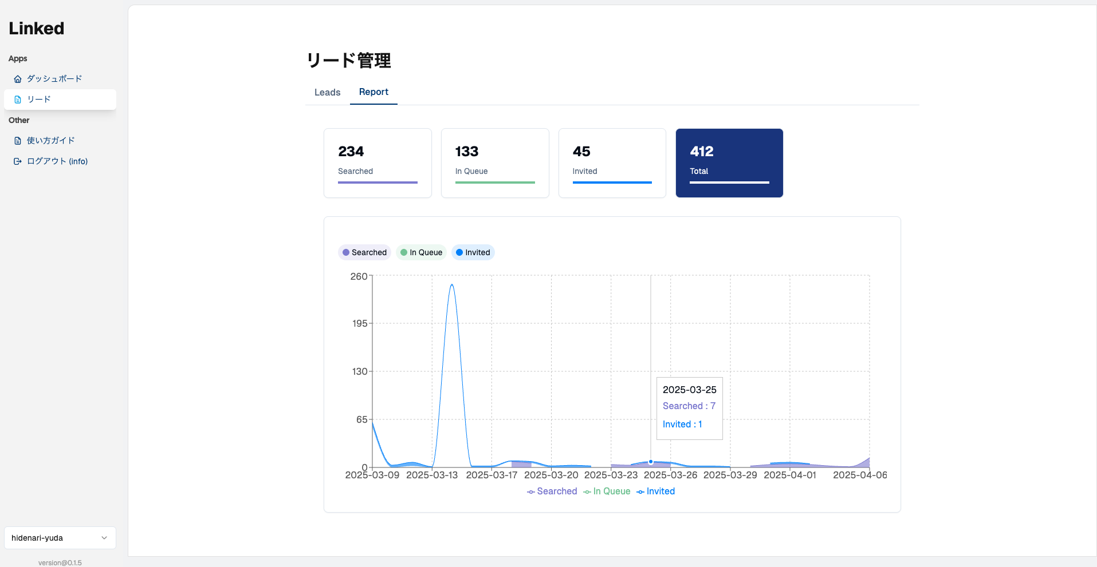Click the green dot in the In Queue legend pill

403,252
